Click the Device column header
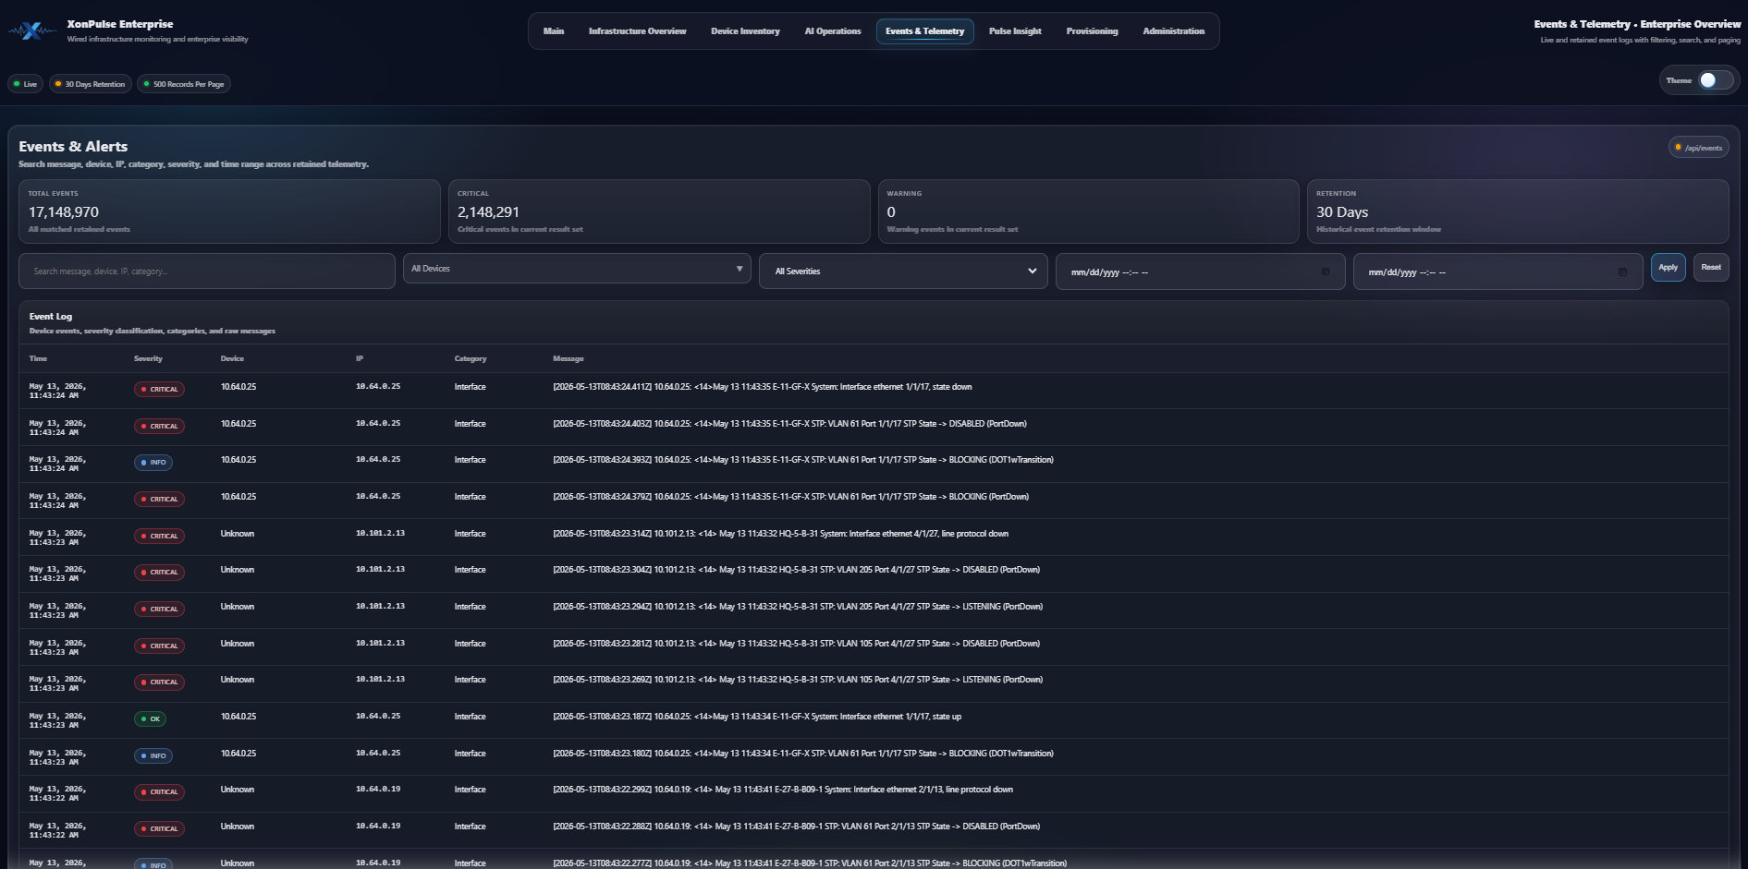This screenshot has width=1748, height=869. [x=232, y=358]
